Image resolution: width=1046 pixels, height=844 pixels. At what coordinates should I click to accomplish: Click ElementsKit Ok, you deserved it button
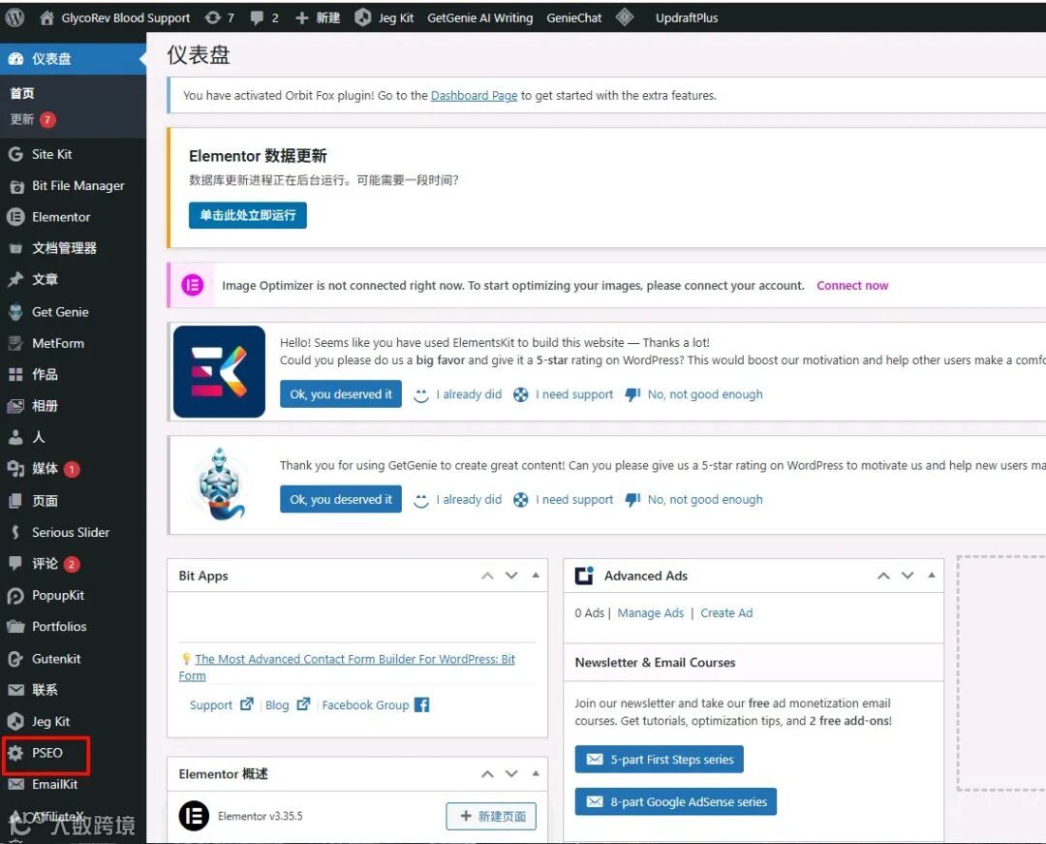tap(341, 394)
